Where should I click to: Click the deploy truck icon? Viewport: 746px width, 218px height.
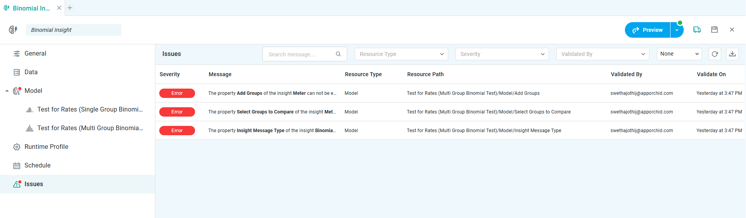click(x=697, y=30)
